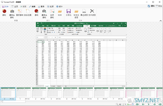Open the new board recording (画板录制) tool

[20, 13]
